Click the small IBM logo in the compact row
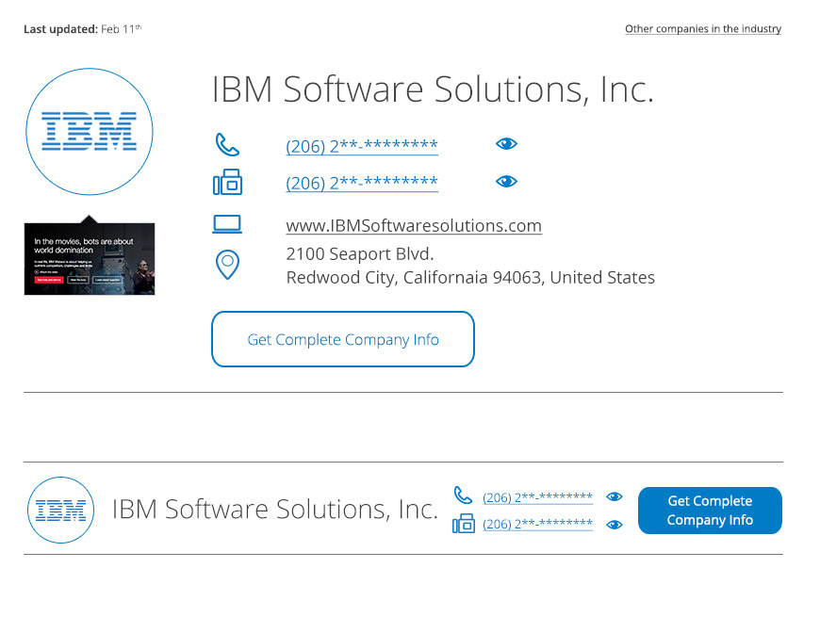The image size is (820, 617). point(61,511)
